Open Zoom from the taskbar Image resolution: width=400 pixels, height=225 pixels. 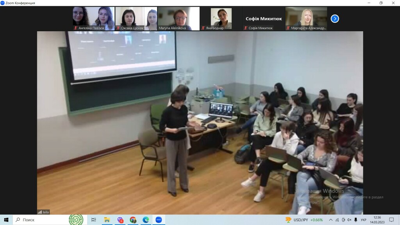[159, 220]
